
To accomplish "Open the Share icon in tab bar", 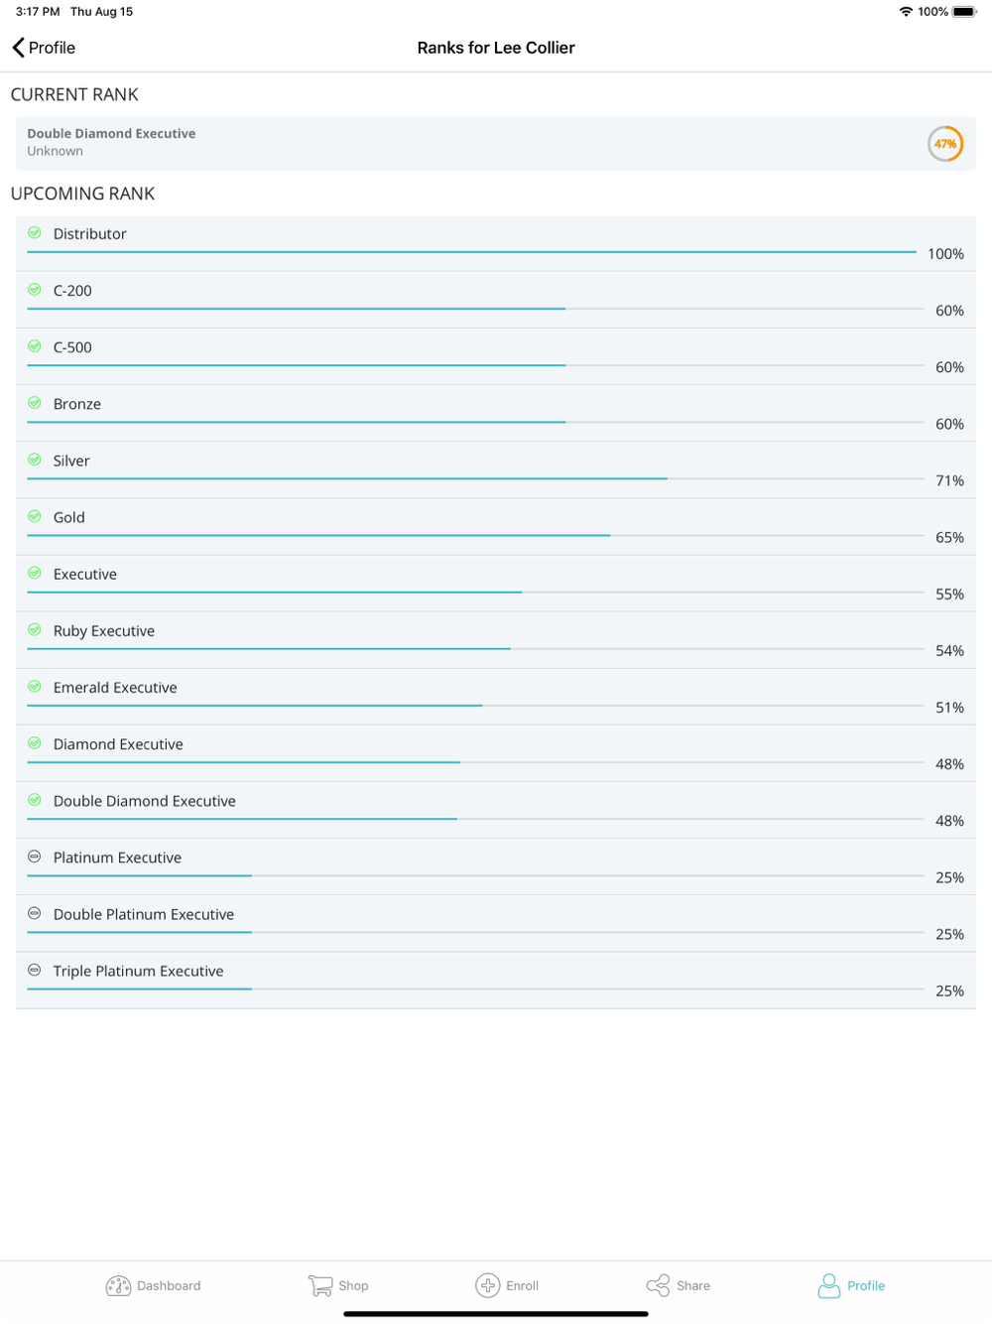I will click(658, 1285).
